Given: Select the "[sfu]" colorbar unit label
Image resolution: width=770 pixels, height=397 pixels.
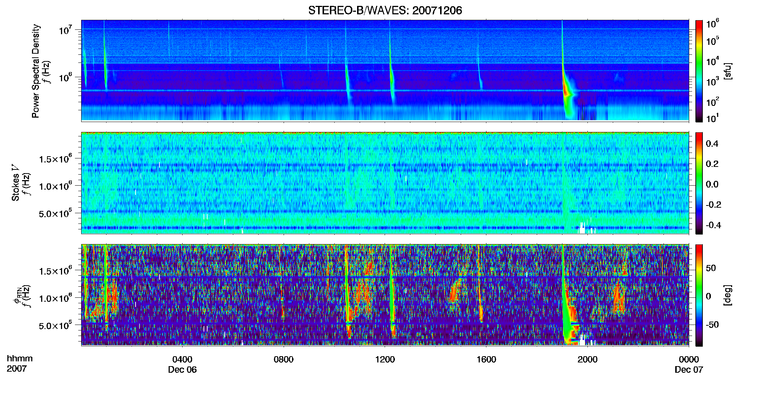Looking at the screenshot, I should pos(728,71).
